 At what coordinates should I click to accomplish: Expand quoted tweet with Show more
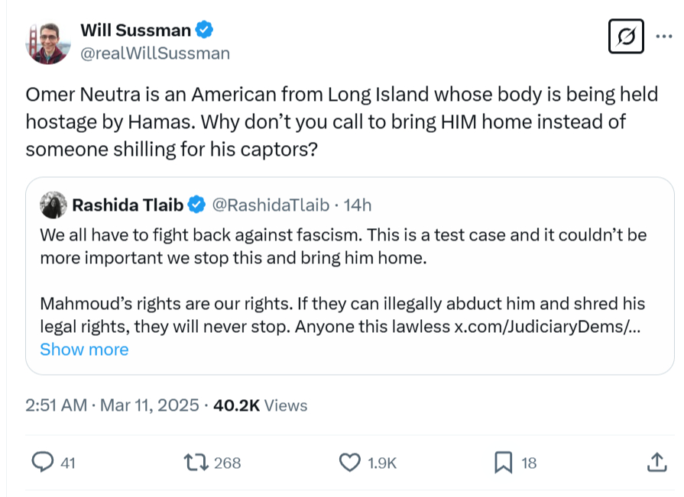click(x=84, y=350)
